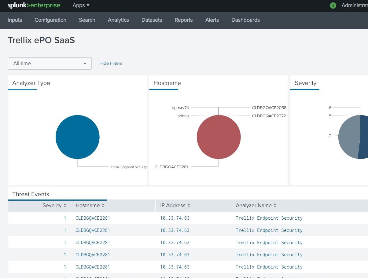Open the All time range picker
The image size is (368, 278).
pos(50,64)
